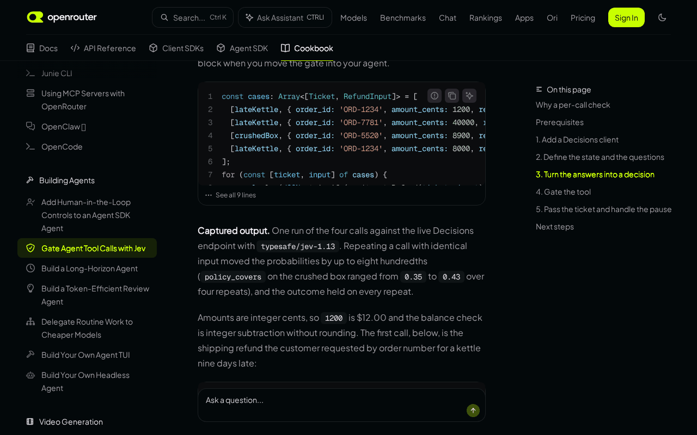This screenshot has height=435, width=697.
Task: Open Build Your Own Headless Agent
Action: (87, 381)
